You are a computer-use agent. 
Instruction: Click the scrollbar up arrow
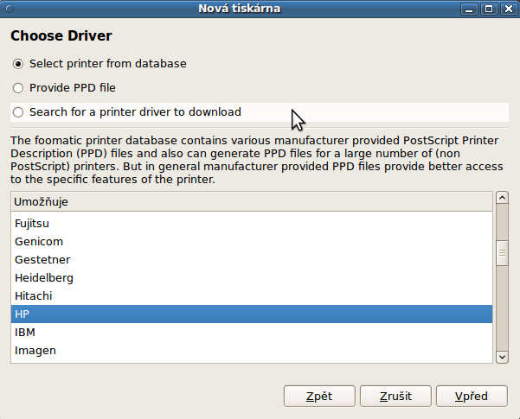coord(502,198)
